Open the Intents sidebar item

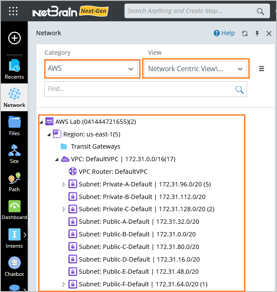pos(14,238)
